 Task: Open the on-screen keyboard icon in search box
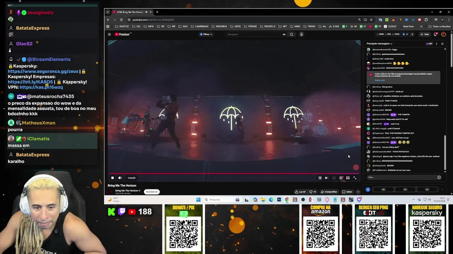tap(284, 34)
